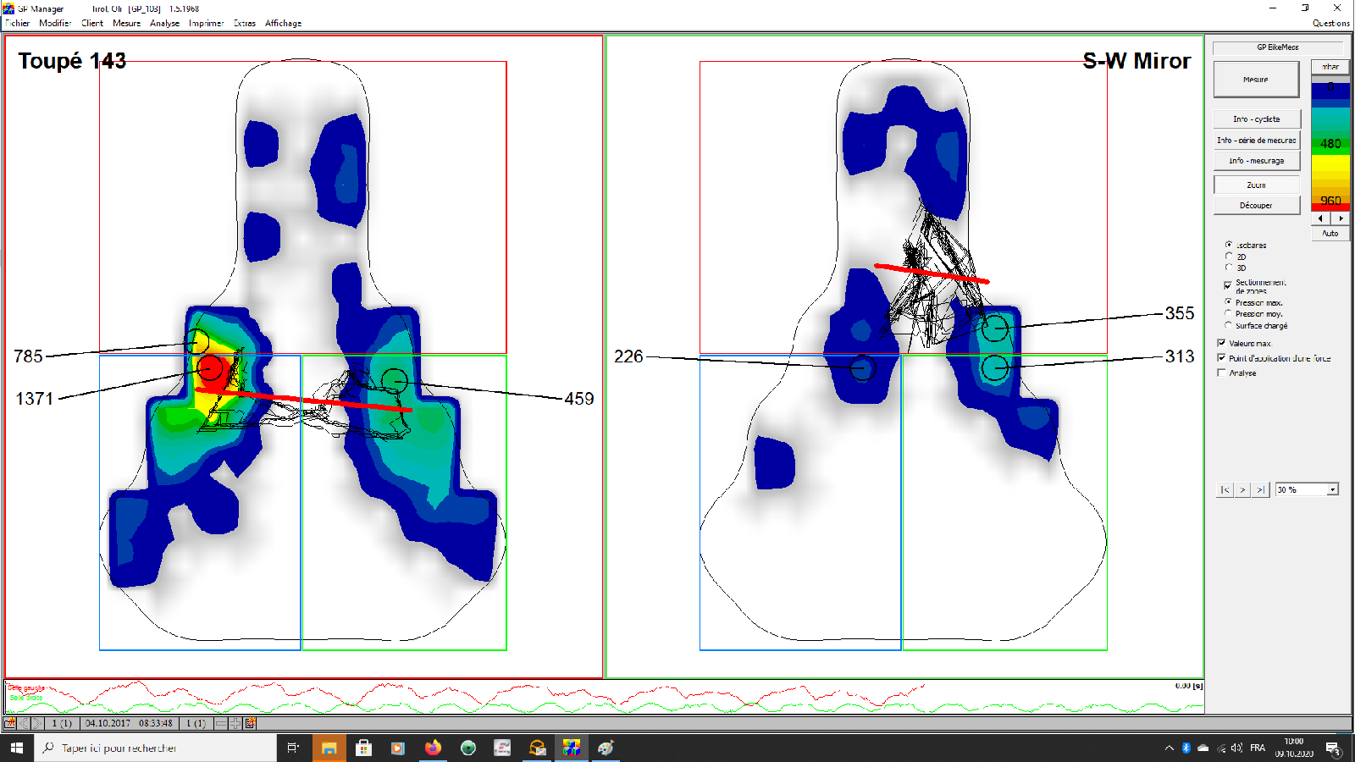The height and width of the screenshot is (762, 1355).
Task: Jump to first frame with rewind button
Action: point(1225,489)
